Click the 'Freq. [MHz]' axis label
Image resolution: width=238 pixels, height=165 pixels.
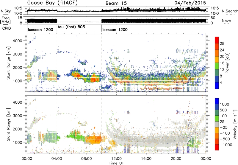pyautogui.click(x=6, y=20)
